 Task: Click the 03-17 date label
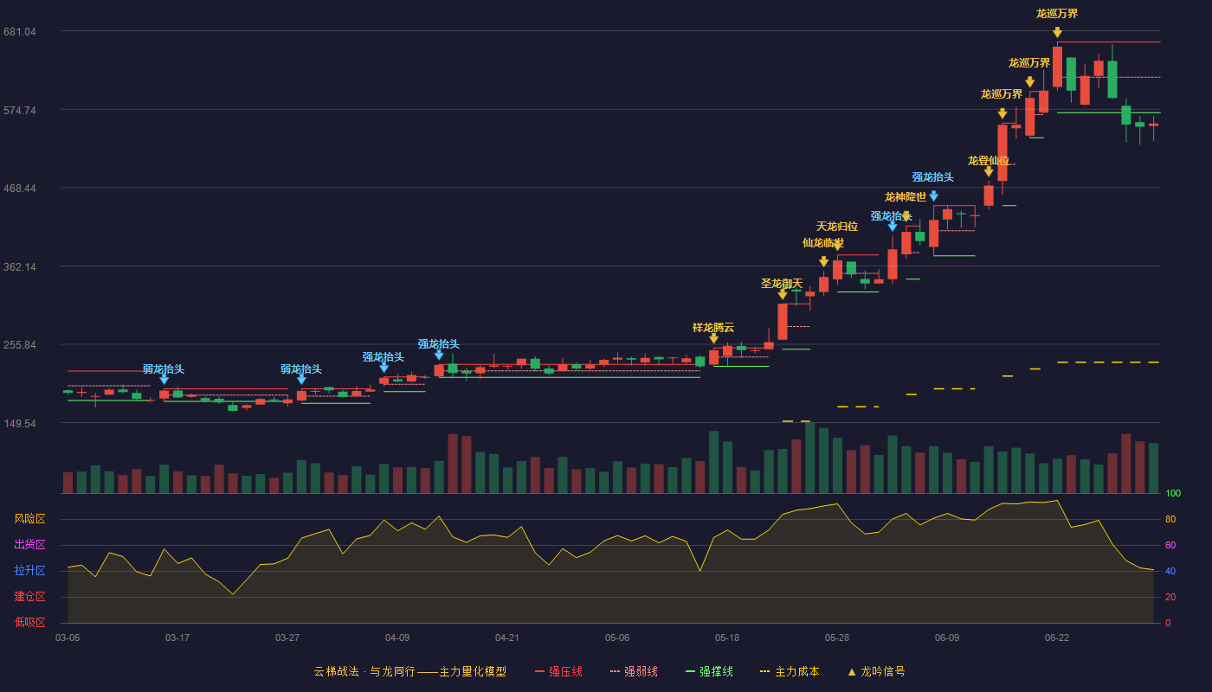177,638
